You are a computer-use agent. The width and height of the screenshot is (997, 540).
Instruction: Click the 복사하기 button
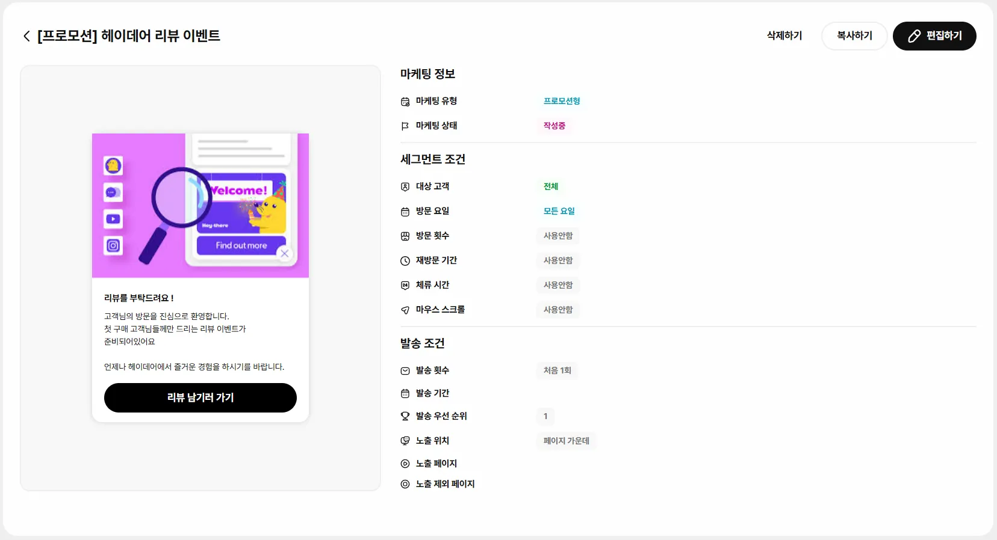coord(854,36)
